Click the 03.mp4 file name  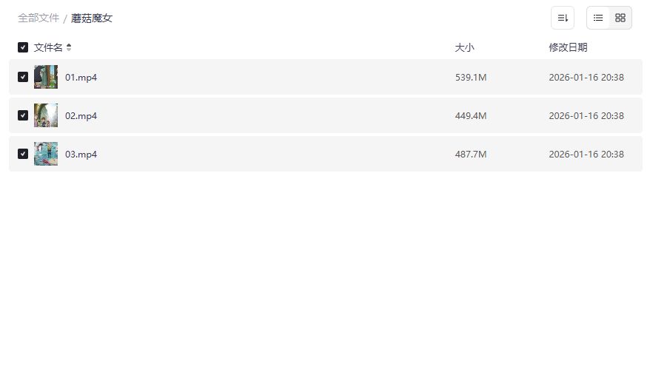[81, 154]
